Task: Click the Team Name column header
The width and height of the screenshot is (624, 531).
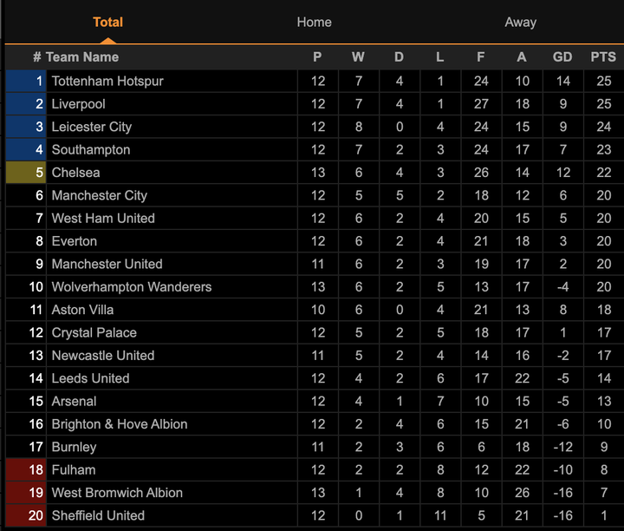Action: 82,57
